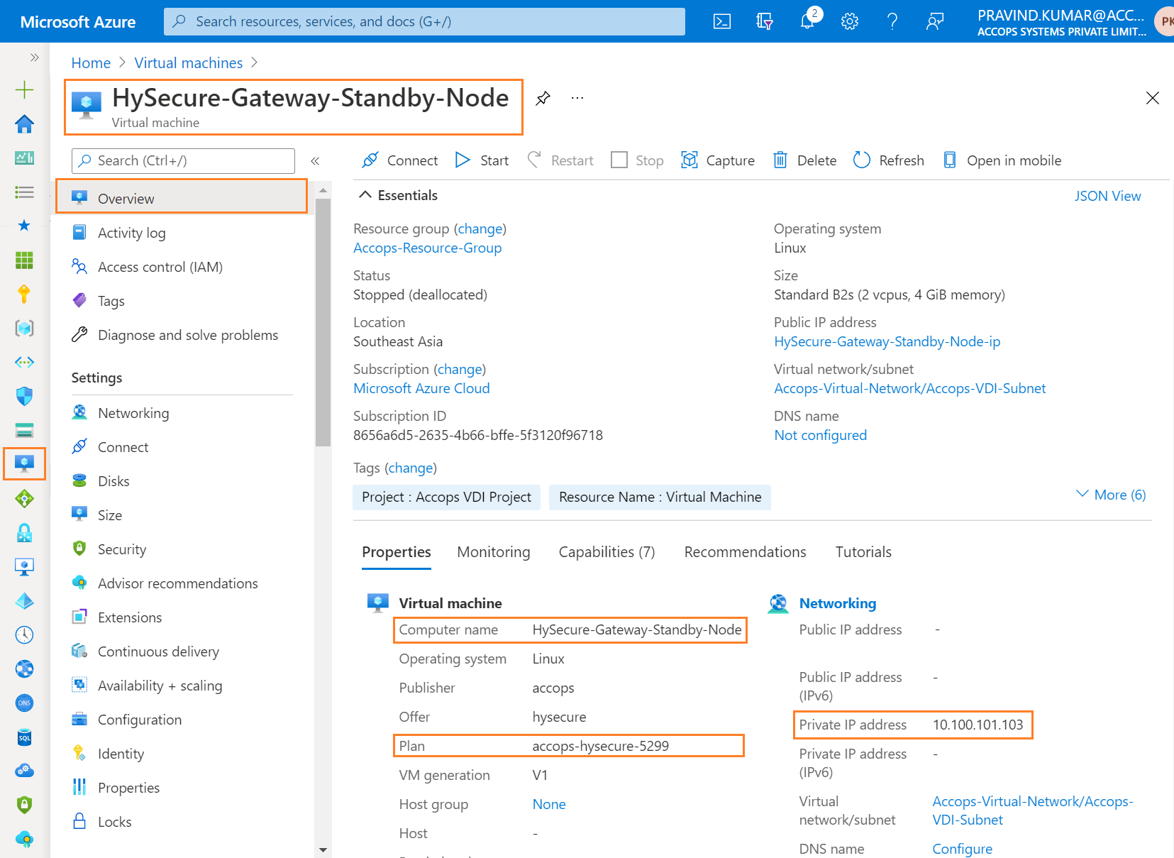The image size is (1174, 858).
Task: Click Favorites star icon in sidebar
Action: [24, 226]
